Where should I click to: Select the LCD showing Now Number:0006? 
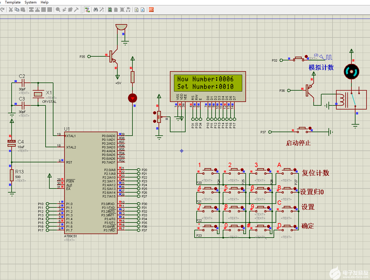pos(208,87)
